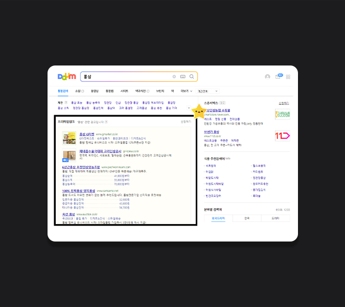Screen dimensions: 345x307
Task: Open the services grid icon
Action: coord(288,77)
